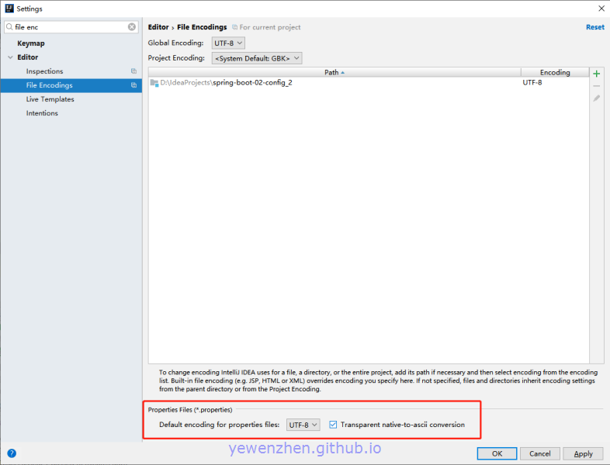Select the spring-boot-02-config_2 path row
Image resolution: width=610 pixels, height=465 pixels.
click(251, 82)
